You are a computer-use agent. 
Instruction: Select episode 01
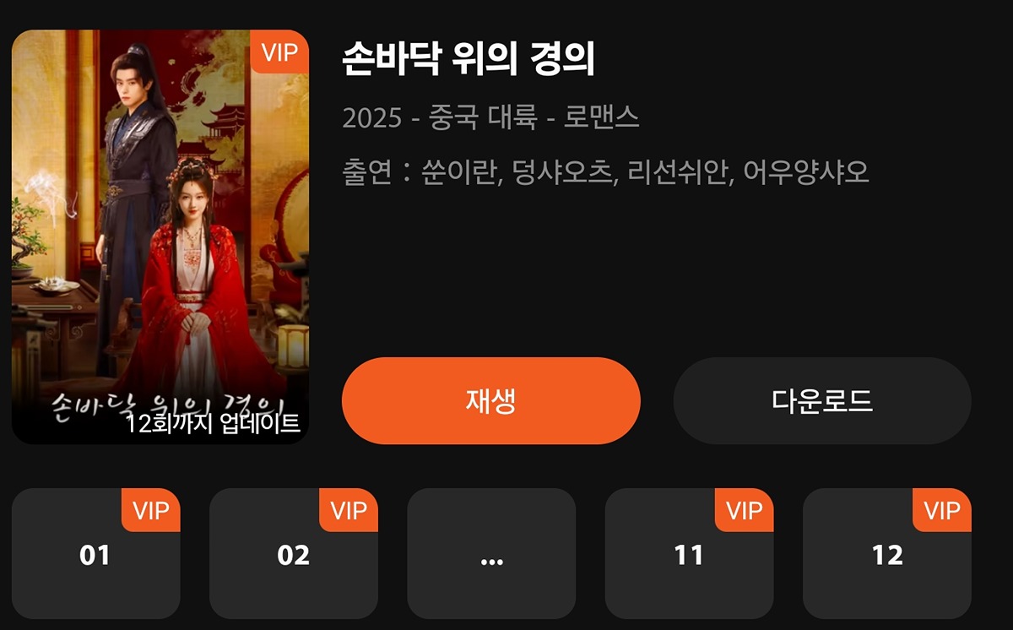point(96,554)
